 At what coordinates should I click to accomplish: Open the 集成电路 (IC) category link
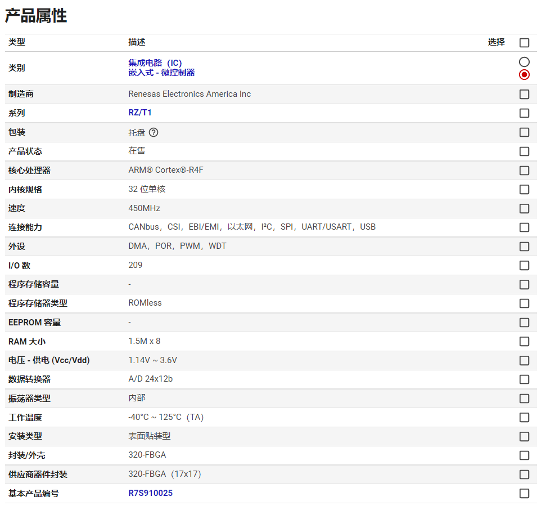pyautogui.click(x=155, y=63)
